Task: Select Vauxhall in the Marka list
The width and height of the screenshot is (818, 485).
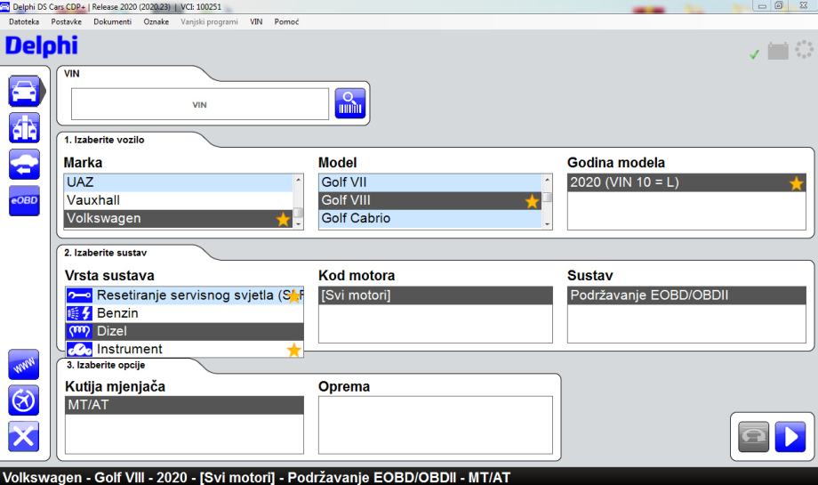Action: (x=179, y=200)
